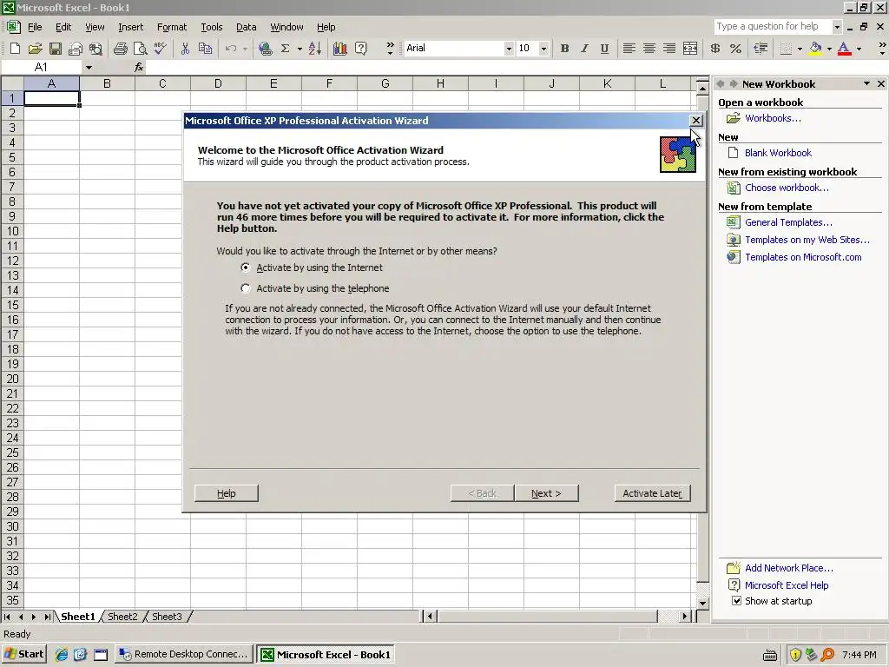Select Activate by using the Internet
889x667 pixels.
(x=246, y=267)
